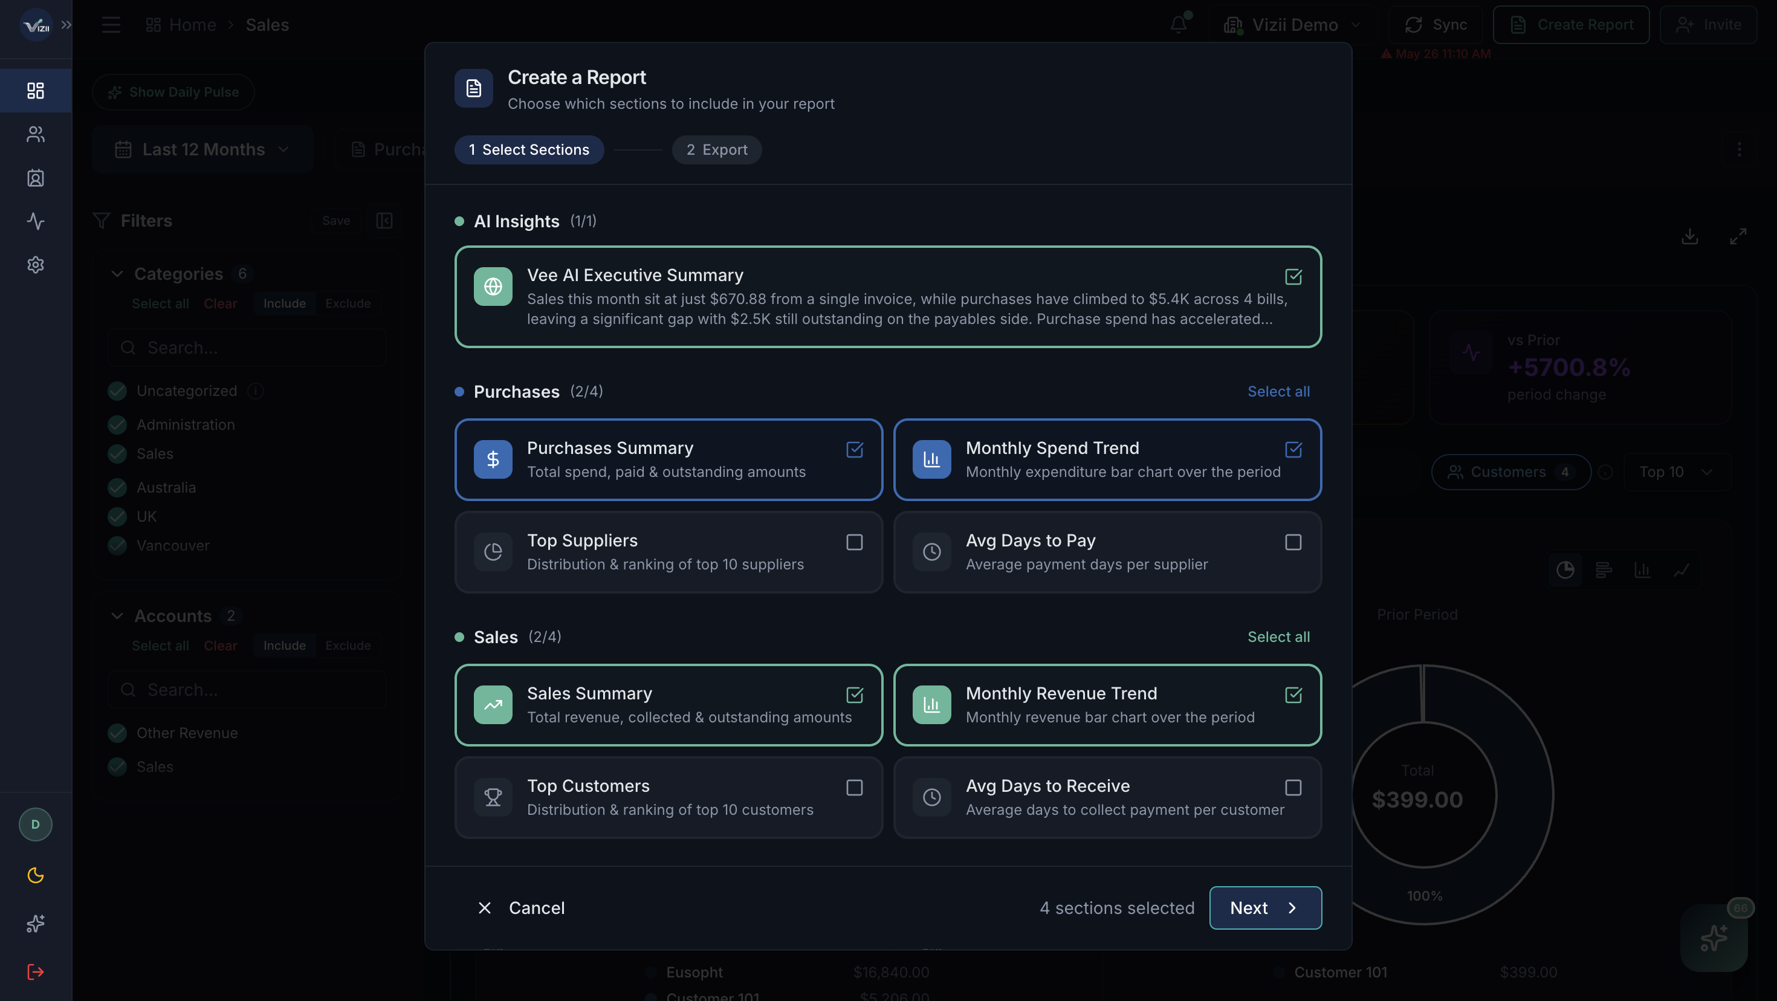Click the Sync button
The width and height of the screenshot is (1777, 1001).
[1436, 25]
